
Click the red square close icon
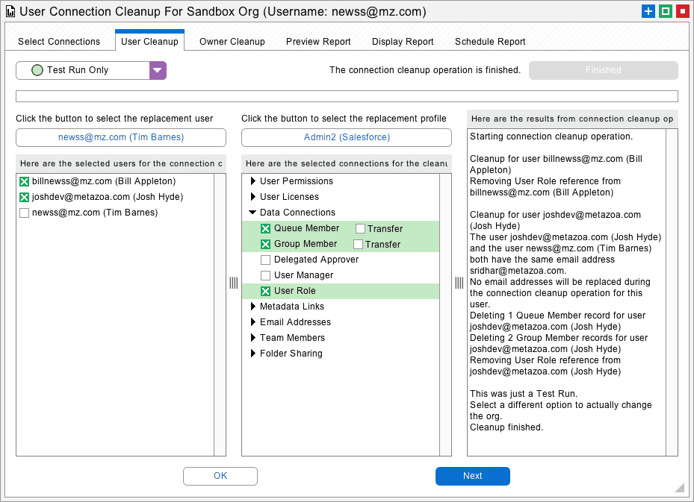pos(683,11)
